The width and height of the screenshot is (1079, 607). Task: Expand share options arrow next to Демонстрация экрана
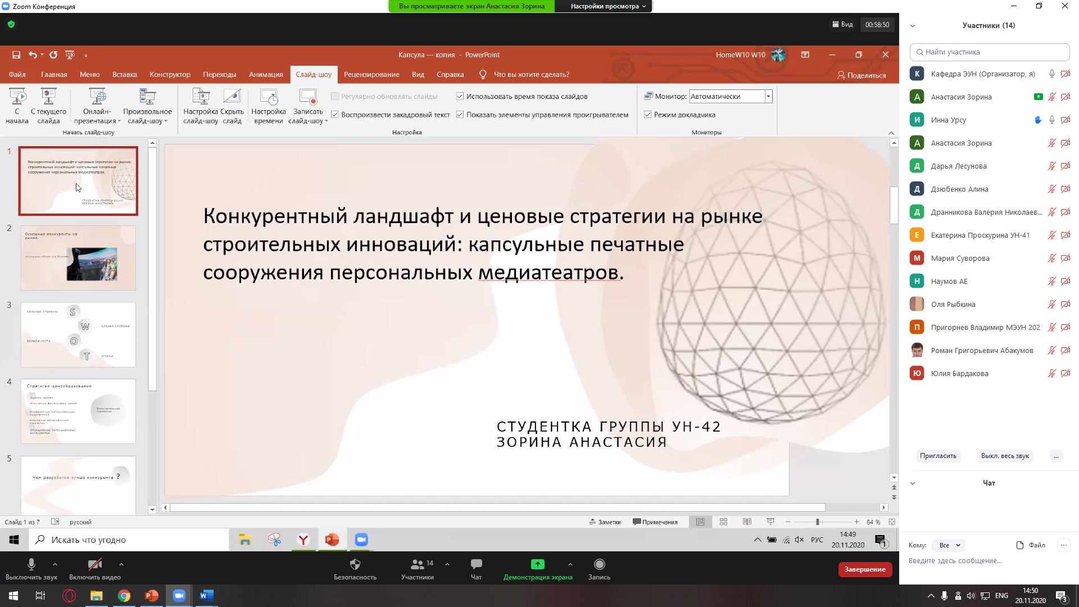[570, 564]
